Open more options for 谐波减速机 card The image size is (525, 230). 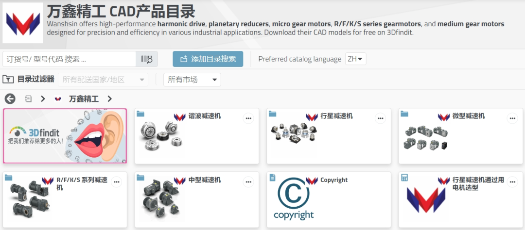(248, 118)
